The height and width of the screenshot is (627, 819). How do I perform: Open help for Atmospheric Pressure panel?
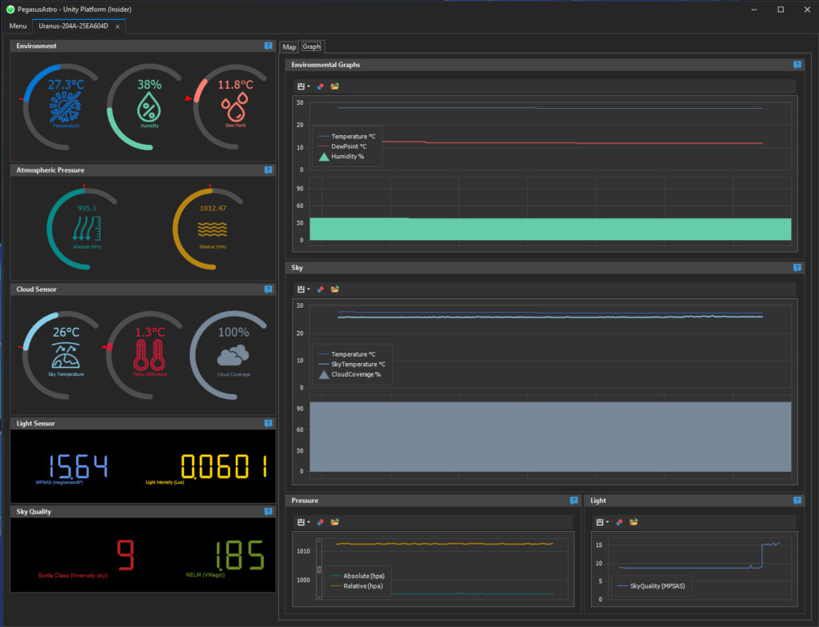click(x=269, y=170)
